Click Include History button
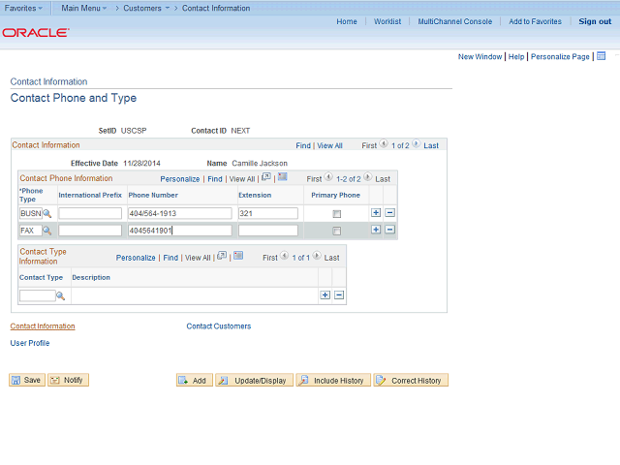620x465 pixels. point(333,381)
